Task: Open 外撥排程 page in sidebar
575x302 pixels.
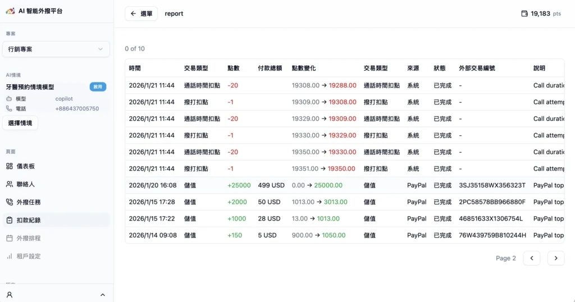Action: pos(56,238)
